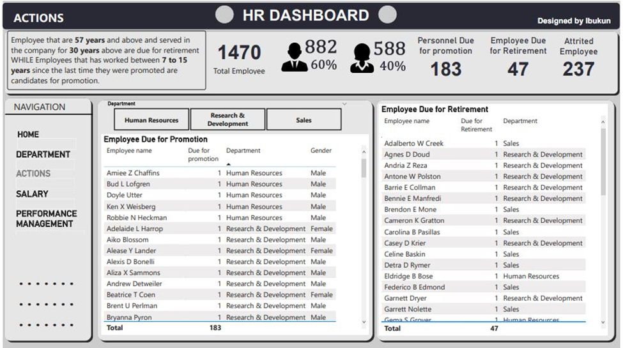Select row Brent U Perlman

[x=220, y=305]
